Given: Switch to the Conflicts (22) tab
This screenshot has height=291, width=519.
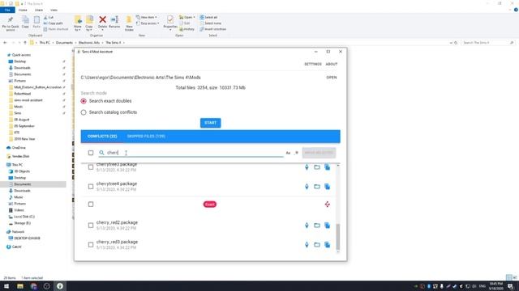Looking at the screenshot, I should click(x=102, y=137).
